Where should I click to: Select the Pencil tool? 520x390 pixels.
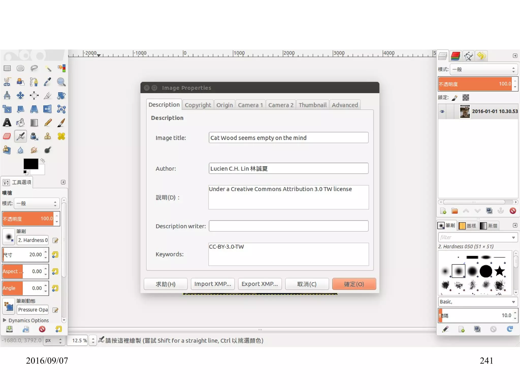point(48,123)
